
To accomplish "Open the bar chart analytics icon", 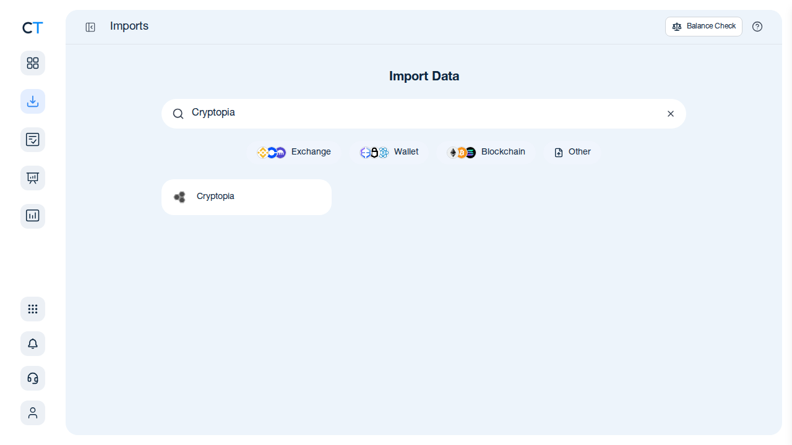I will pyautogui.click(x=33, y=216).
